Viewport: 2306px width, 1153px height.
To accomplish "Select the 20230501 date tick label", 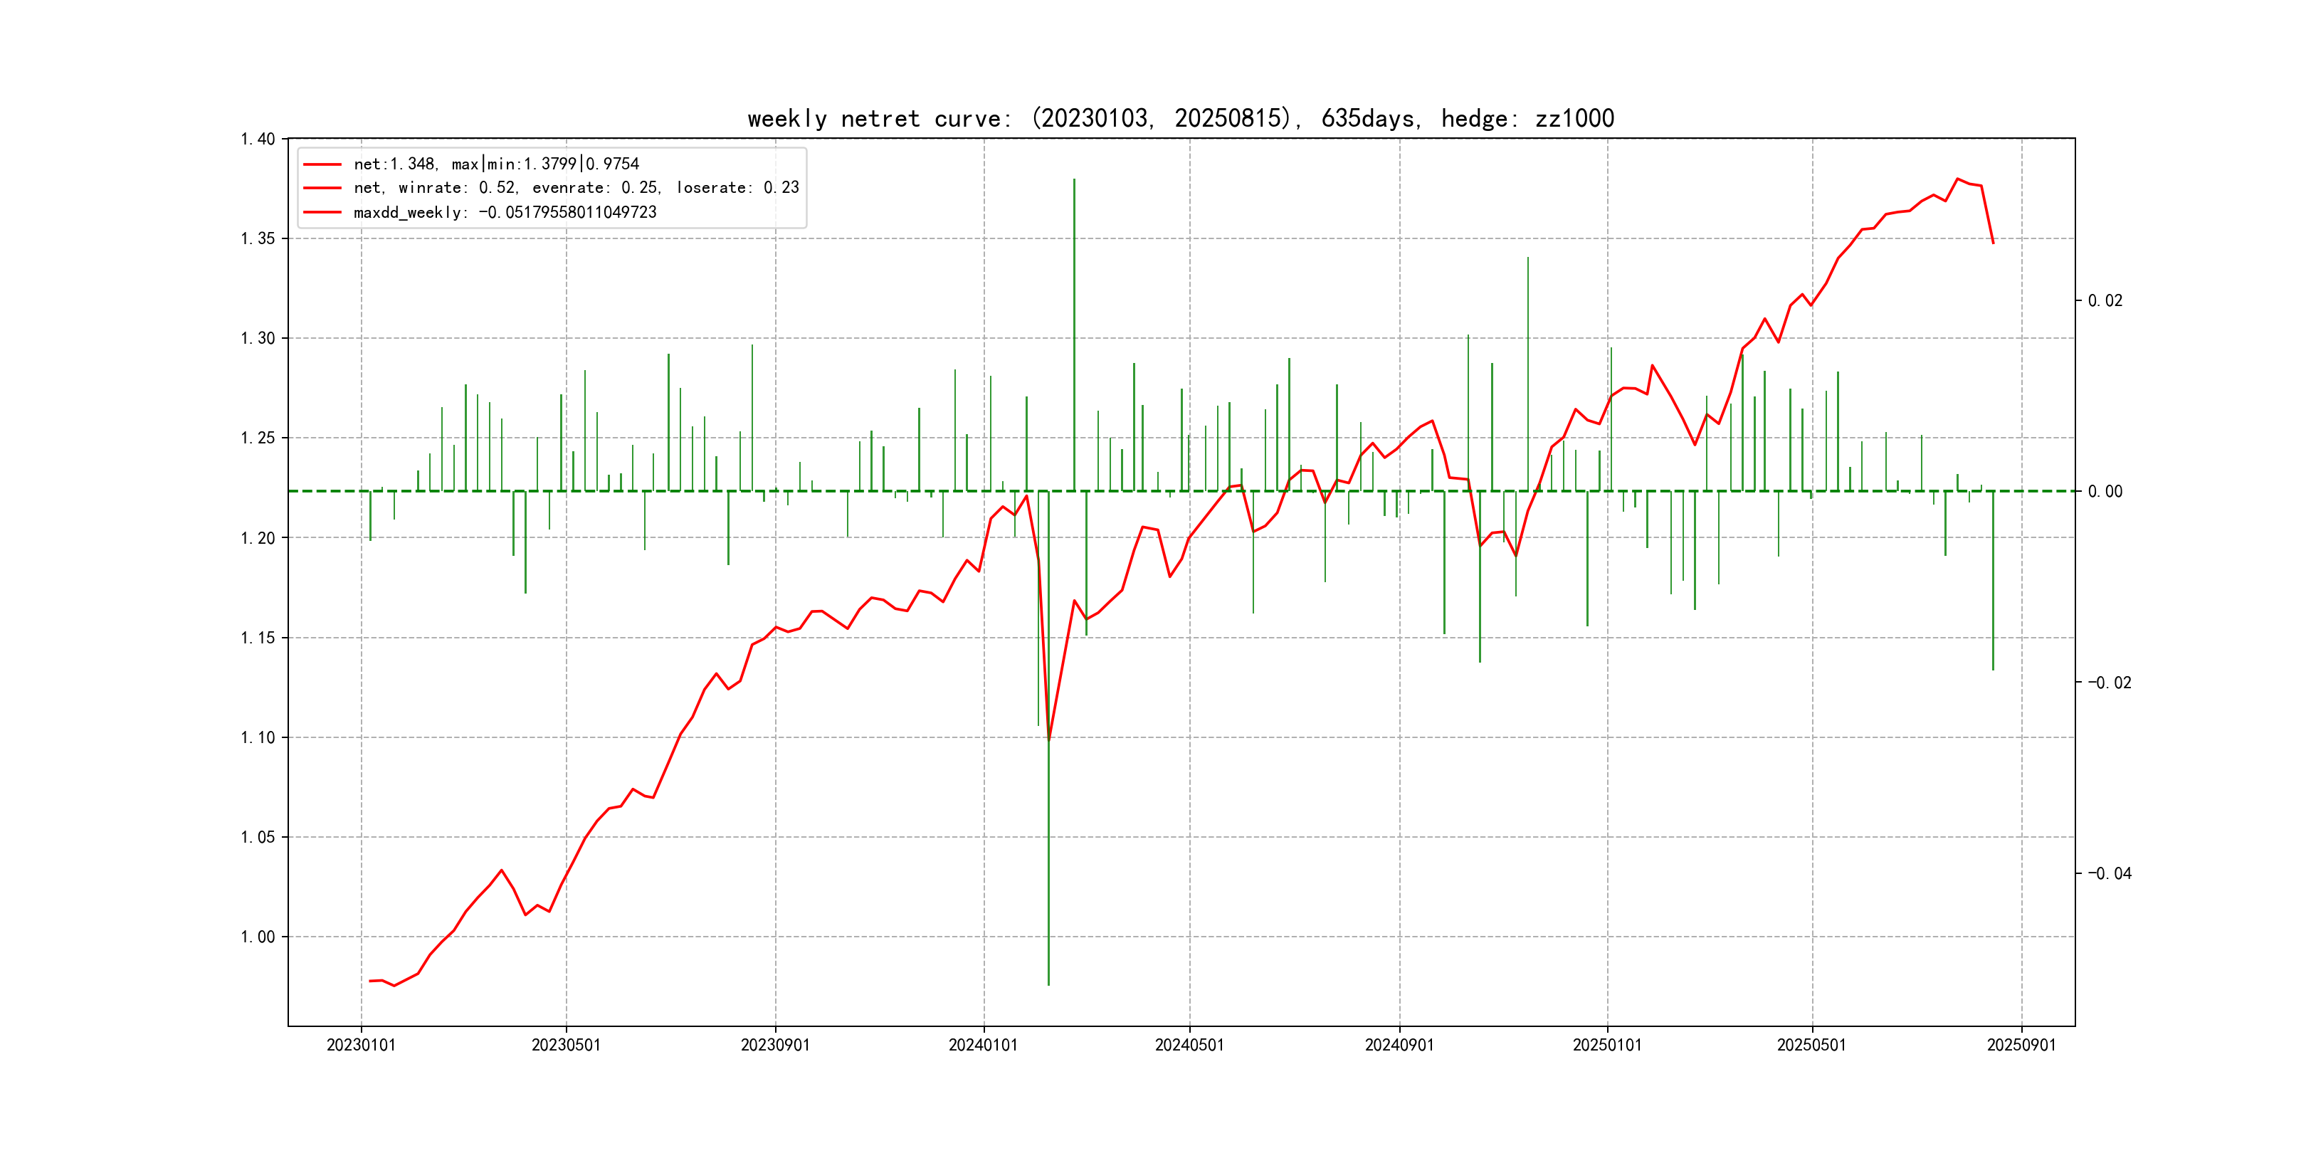I will [566, 1045].
